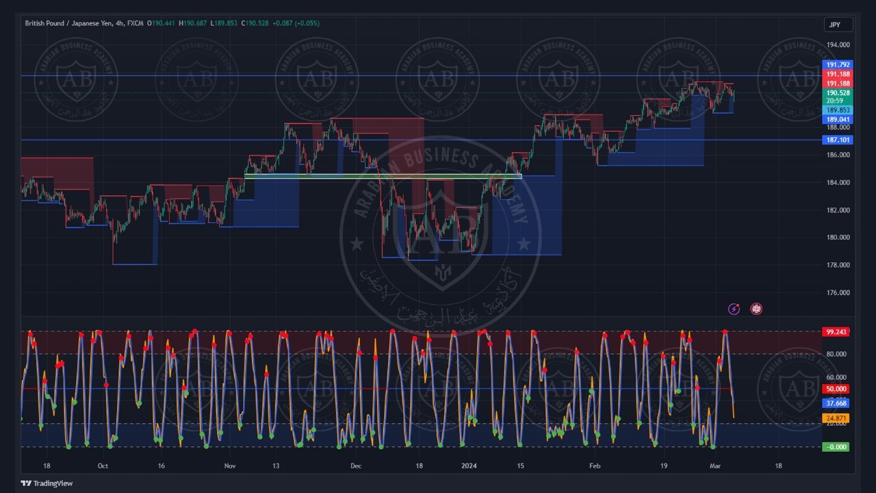Image resolution: width=876 pixels, height=493 pixels.
Task: Click the 180.000 price axis tick
Action: tap(838, 238)
